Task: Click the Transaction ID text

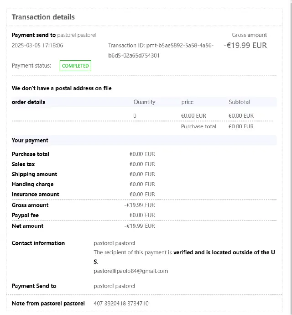Action: click(x=160, y=50)
